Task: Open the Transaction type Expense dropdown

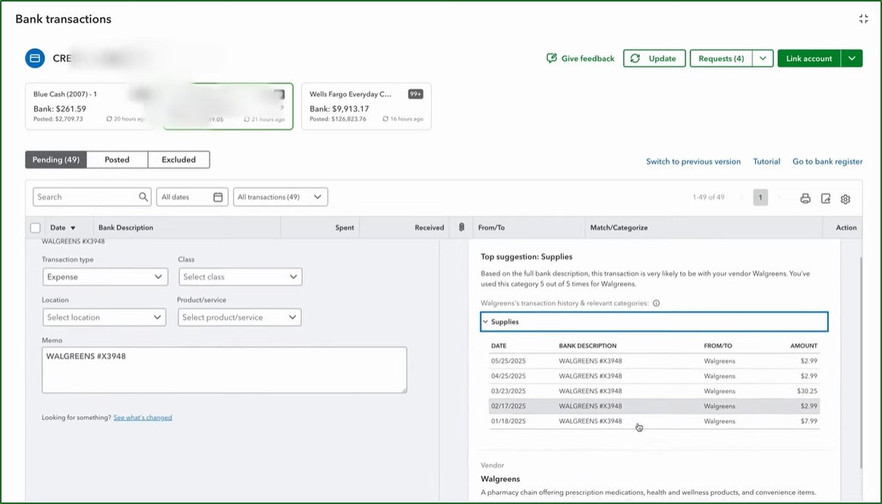Action: click(x=106, y=277)
